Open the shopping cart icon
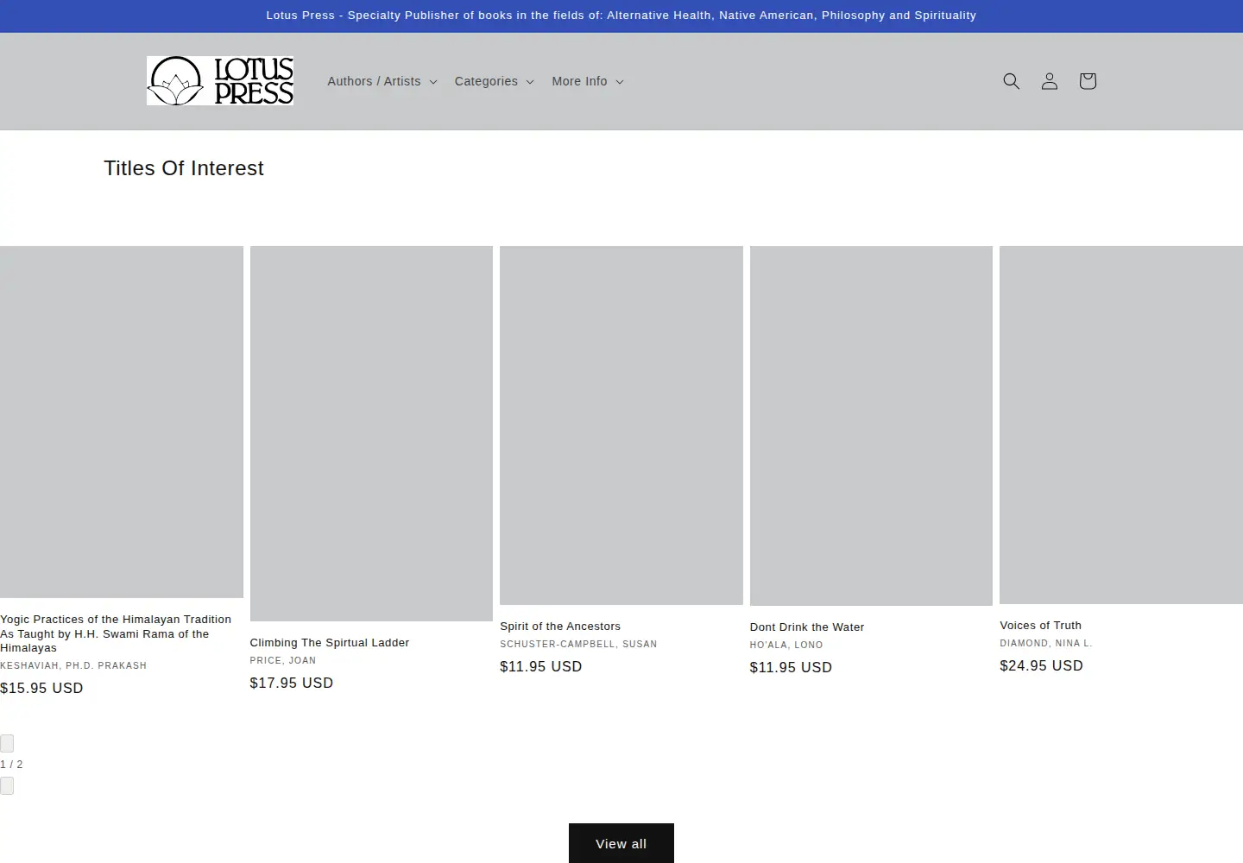This screenshot has height=863, width=1243. click(1087, 81)
